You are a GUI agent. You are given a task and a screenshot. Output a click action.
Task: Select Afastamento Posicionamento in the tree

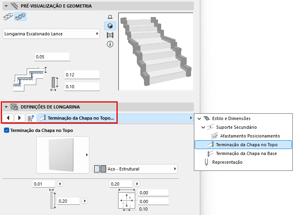[250, 136]
